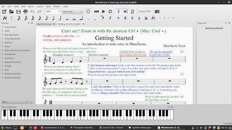Apply the double flat accidental
Viewport: 232px width, 130px height.
pos(146,18)
